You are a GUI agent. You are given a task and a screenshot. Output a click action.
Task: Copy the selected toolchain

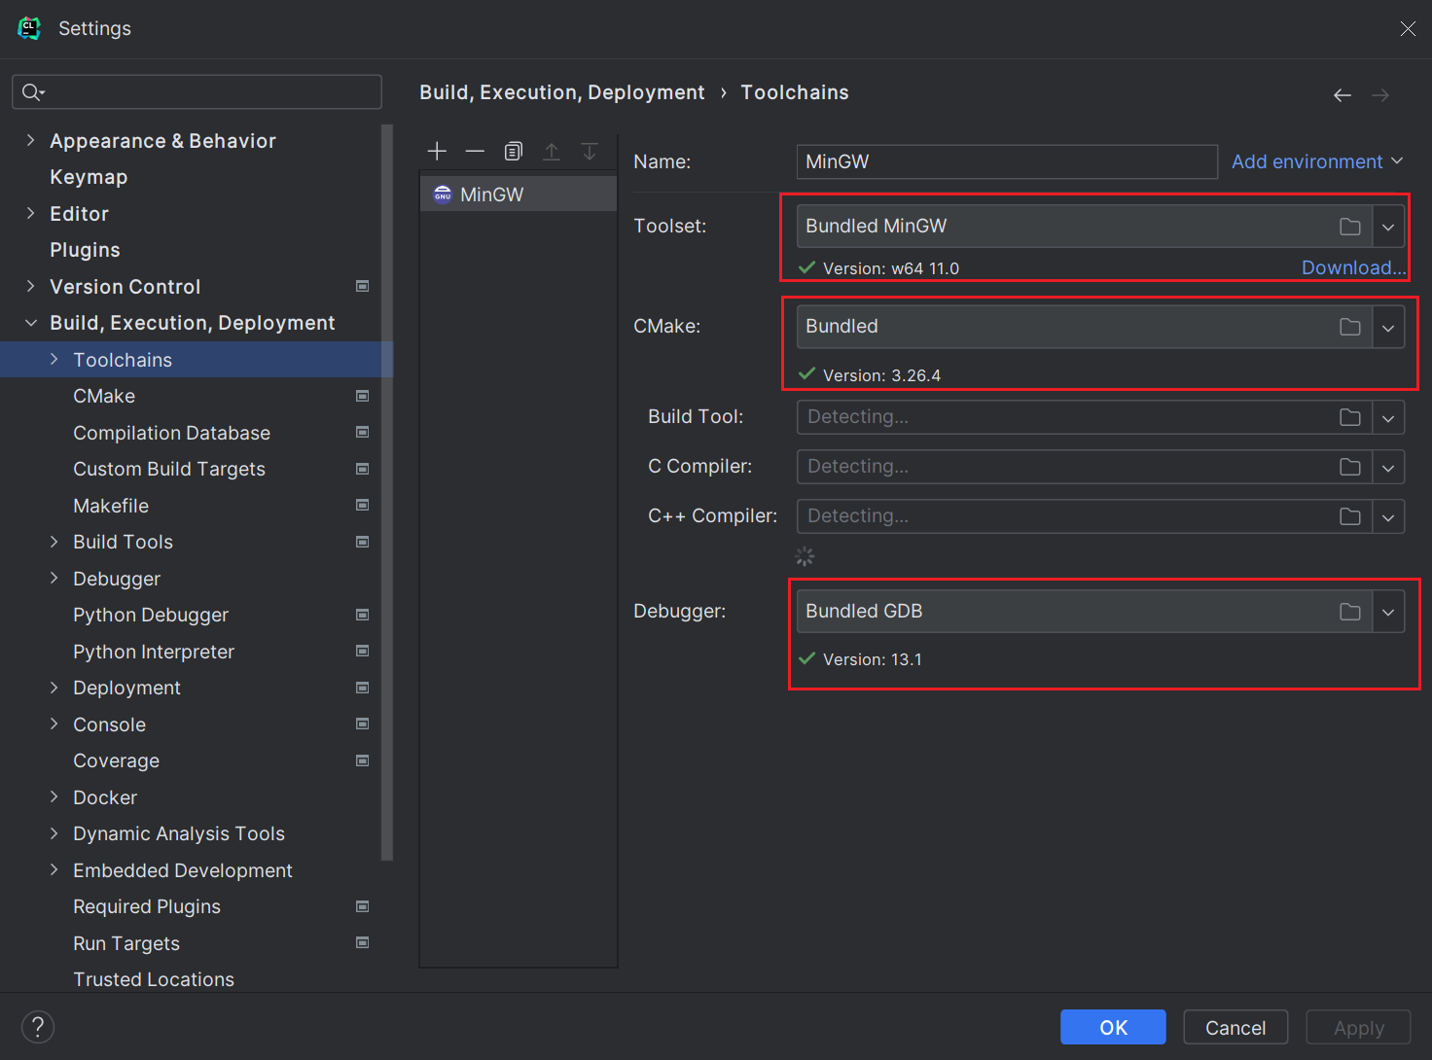514,151
